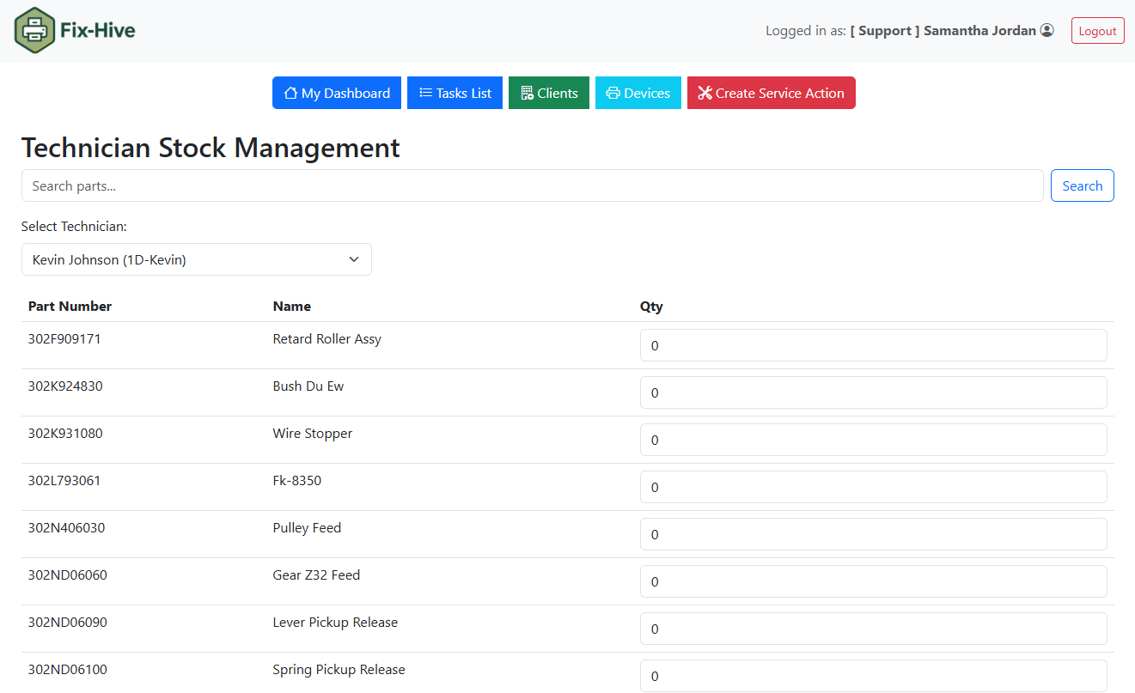Click the tools icon on Create Service Action
The height and width of the screenshot is (693, 1135).
[x=705, y=93]
